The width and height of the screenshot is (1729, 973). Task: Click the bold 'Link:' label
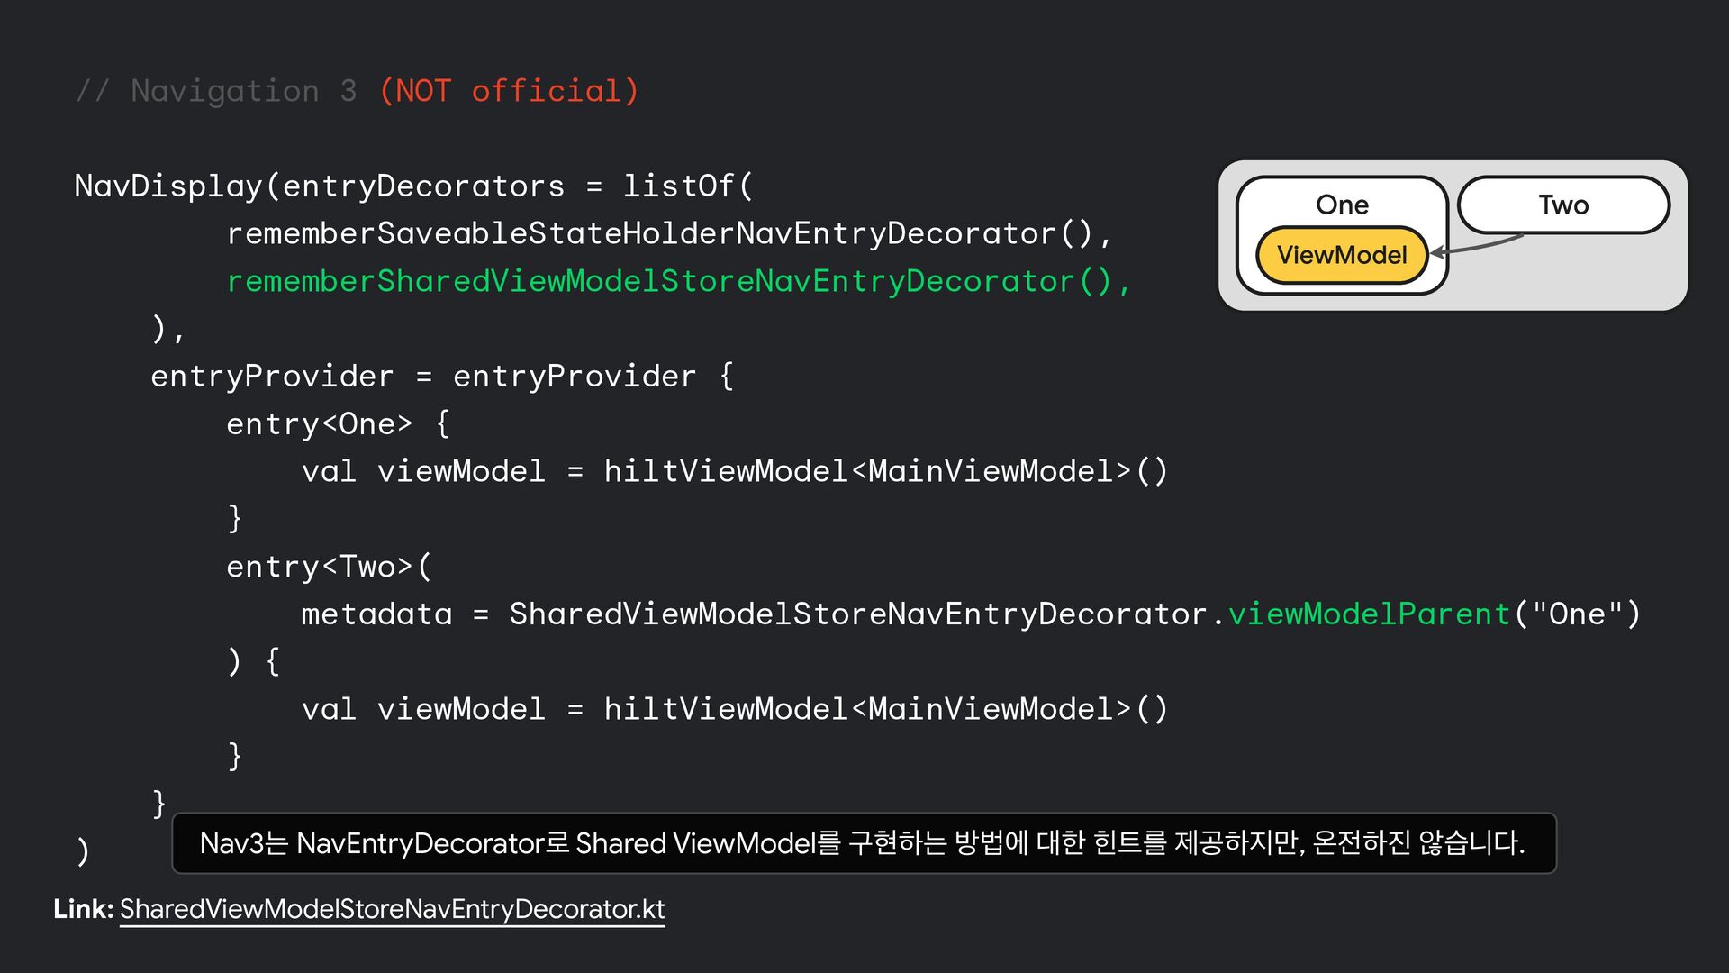(83, 909)
